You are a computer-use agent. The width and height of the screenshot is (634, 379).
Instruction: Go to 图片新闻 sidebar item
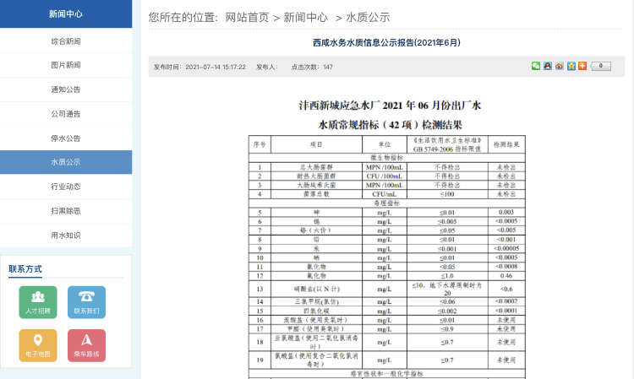pos(66,65)
